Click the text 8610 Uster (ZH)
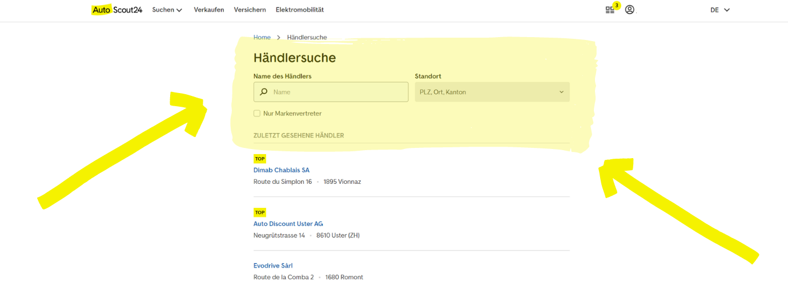 (338, 235)
